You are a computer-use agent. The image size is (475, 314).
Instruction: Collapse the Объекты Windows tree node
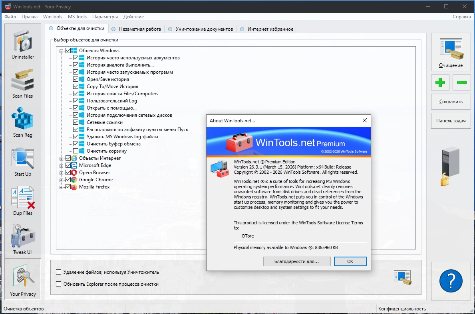[x=61, y=51]
